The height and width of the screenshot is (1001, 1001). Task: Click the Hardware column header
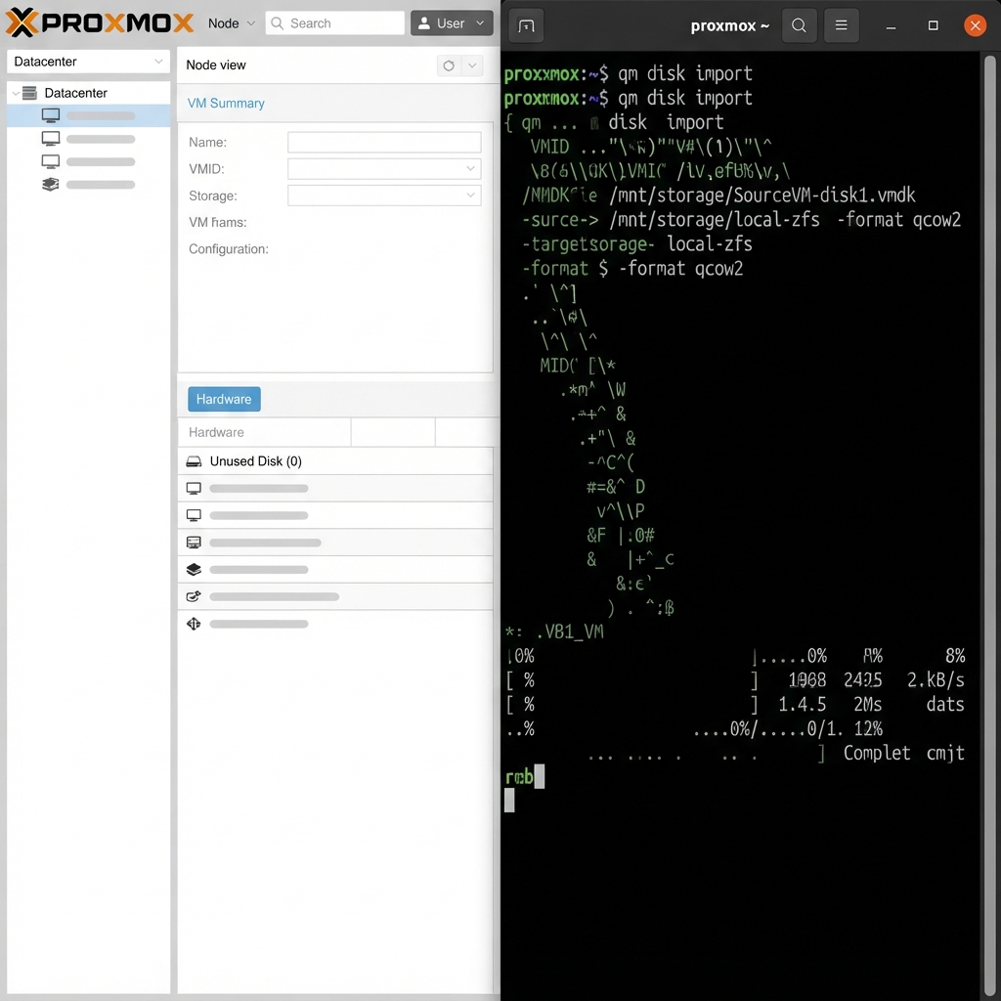coord(264,433)
